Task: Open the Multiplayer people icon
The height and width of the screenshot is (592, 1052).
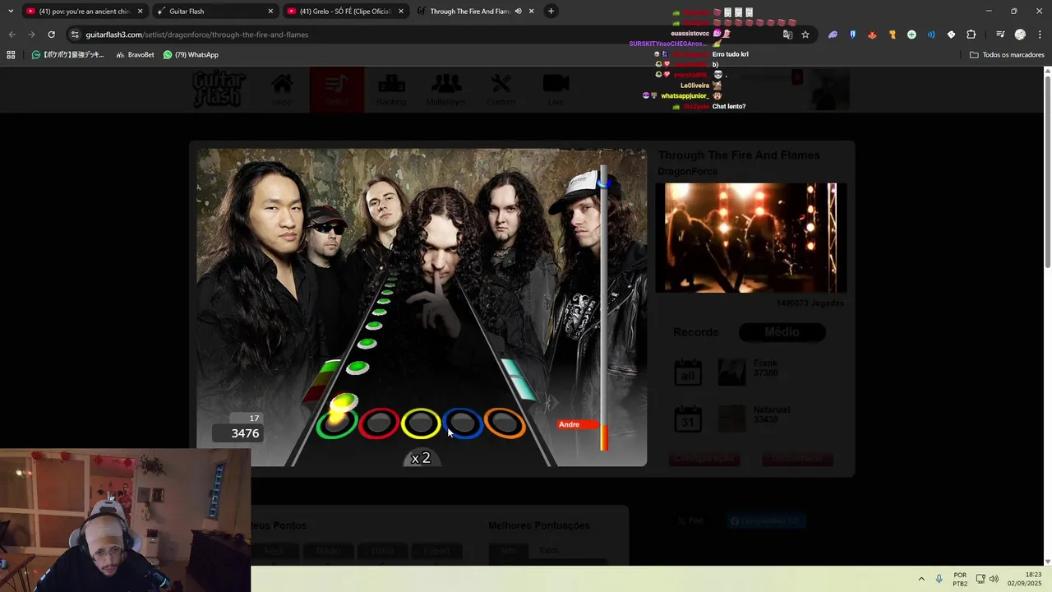Action: click(445, 90)
